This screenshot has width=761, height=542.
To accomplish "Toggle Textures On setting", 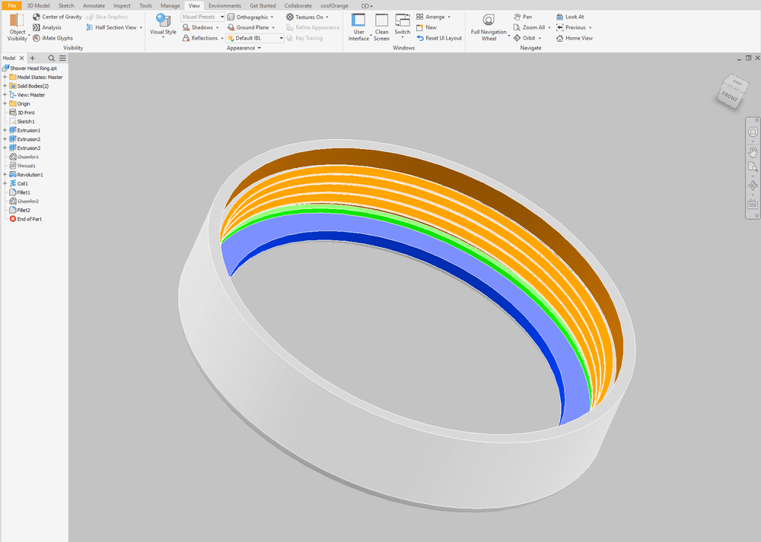I will (305, 17).
